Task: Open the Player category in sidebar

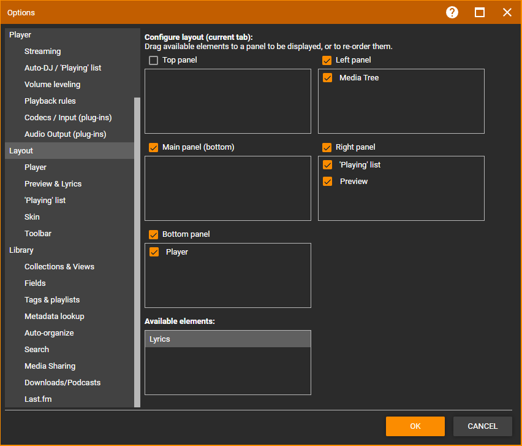Action: (70, 35)
